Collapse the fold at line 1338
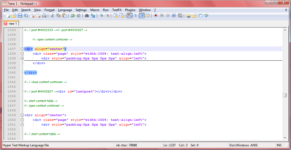The image size is (291, 150). pyautogui.click(x=22, y=54)
